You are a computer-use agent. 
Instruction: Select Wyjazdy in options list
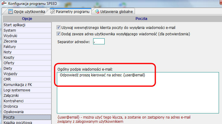point(27,74)
